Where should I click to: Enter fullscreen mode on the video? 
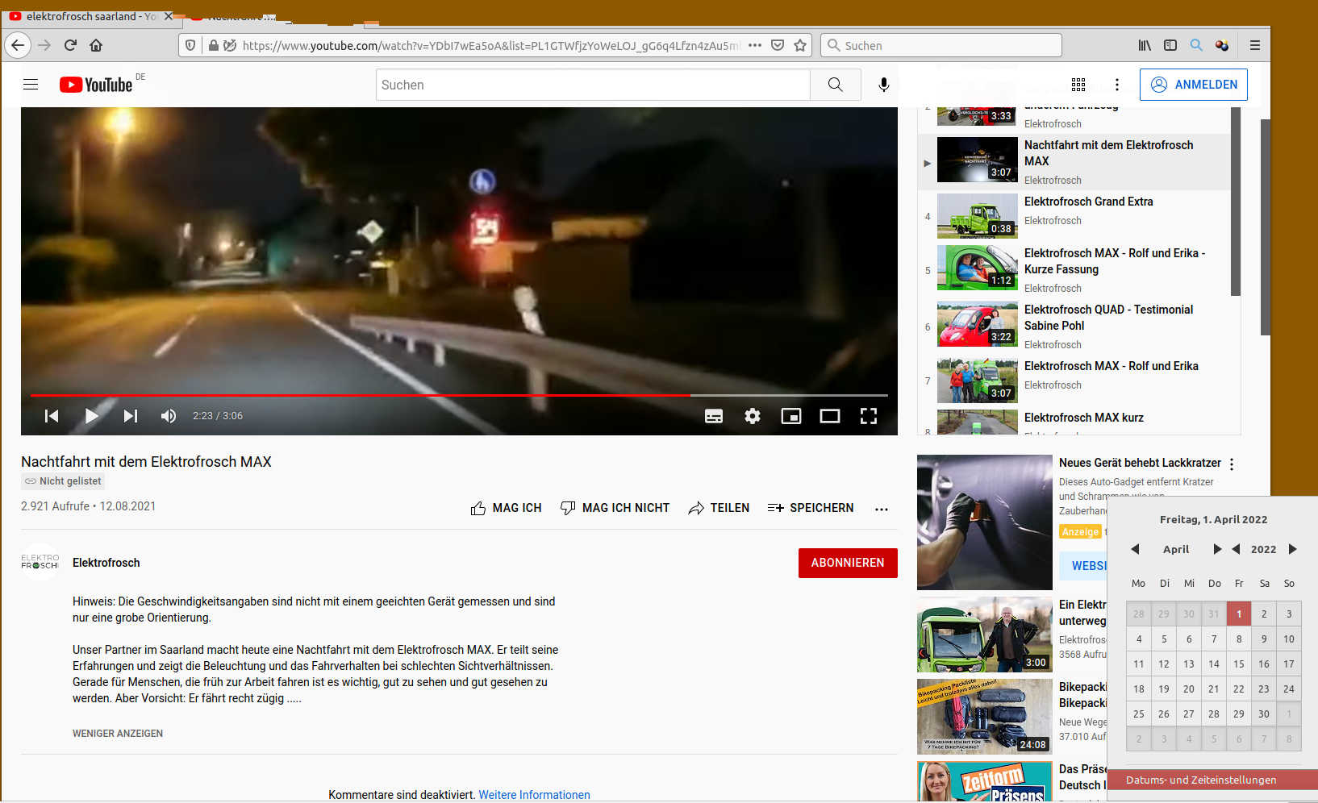[869, 416]
